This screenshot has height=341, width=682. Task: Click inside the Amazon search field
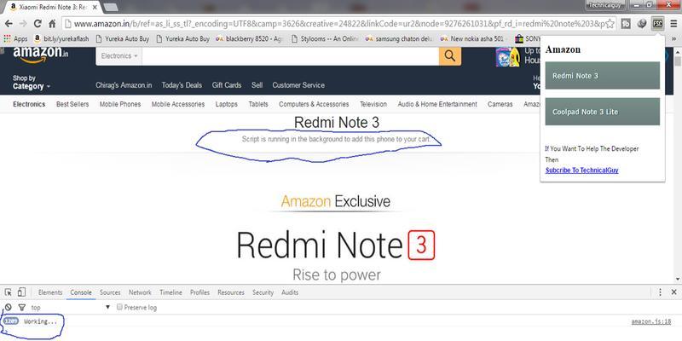pos(290,56)
